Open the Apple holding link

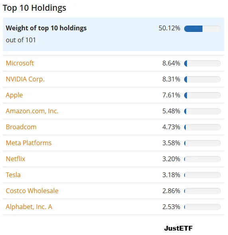coord(14,95)
